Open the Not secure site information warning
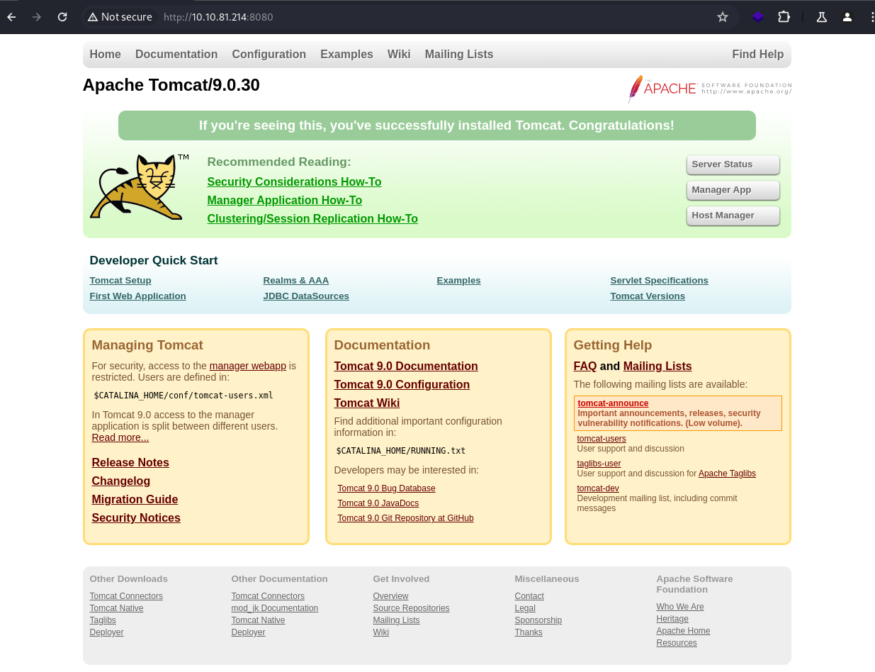875x672 pixels. (120, 17)
